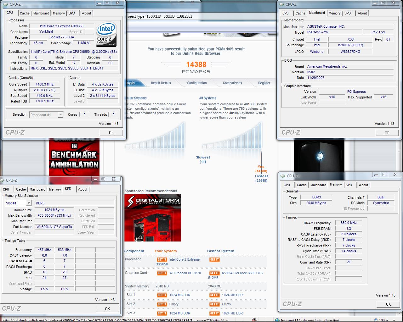Click the BIOS date 11/29/2007 field
The height and width of the screenshot is (322, 403).
tap(350, 78)
